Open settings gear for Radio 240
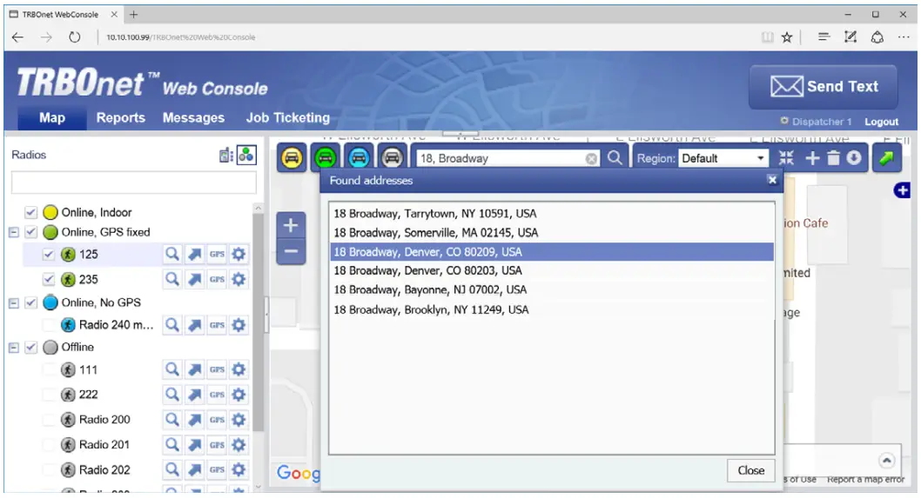Viewport: 921px width, 498px height. pyautogui.click(x=239, y=324)
